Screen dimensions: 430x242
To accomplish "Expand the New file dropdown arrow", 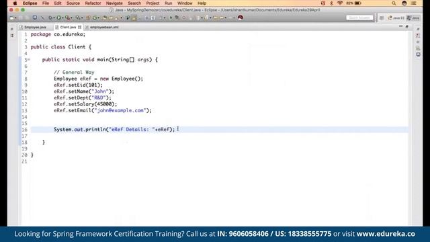I will (x=15, y=18).
